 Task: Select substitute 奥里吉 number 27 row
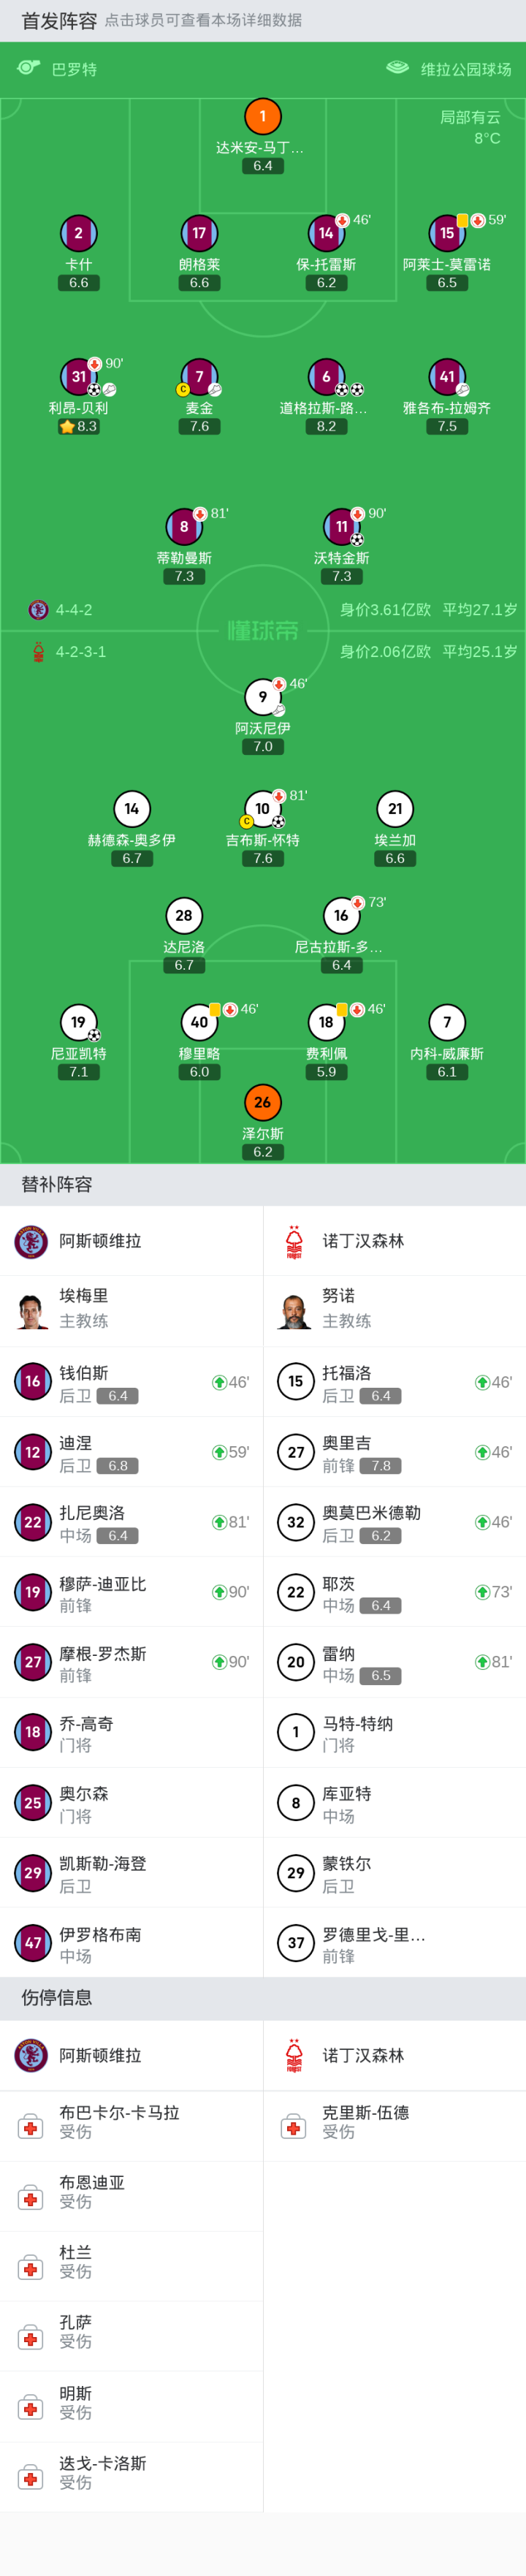394,1452
